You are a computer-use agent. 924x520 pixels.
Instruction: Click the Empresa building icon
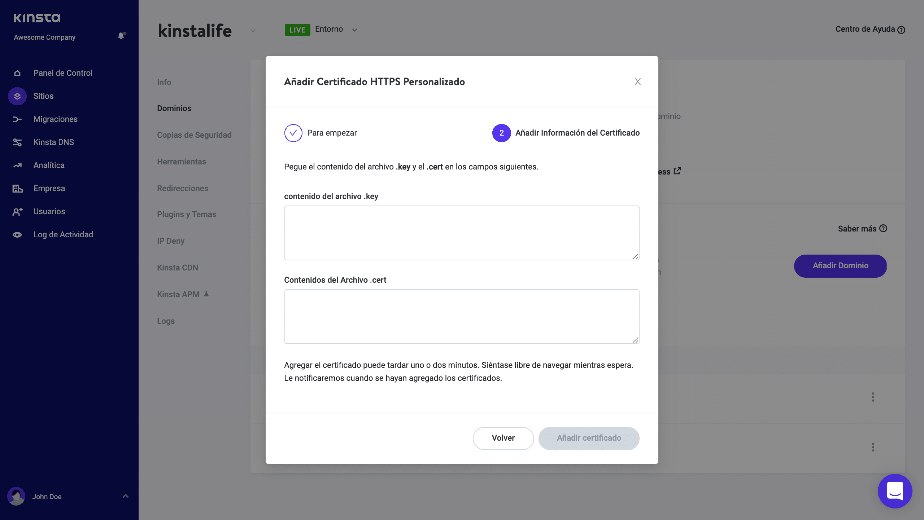[17, 189]
